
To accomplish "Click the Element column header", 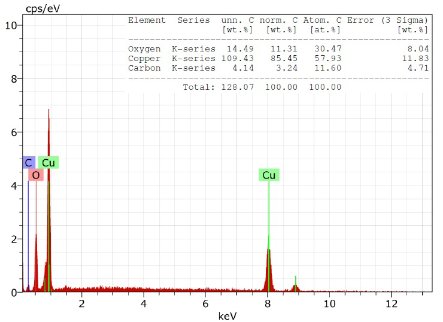I will click(x=147, y=20).
